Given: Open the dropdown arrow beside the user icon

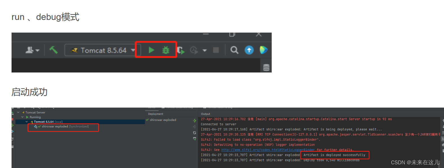Looking at the screenshot, I should click(37, 51).
